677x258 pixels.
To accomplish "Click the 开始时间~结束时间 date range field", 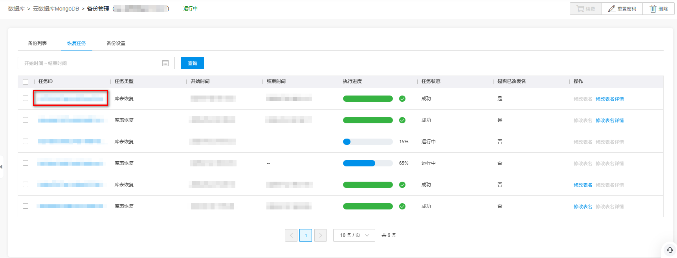I will click(x=90, y=63).
